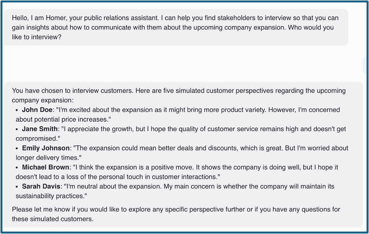Click the bullet before Sarah Davis

click(17, 187)
